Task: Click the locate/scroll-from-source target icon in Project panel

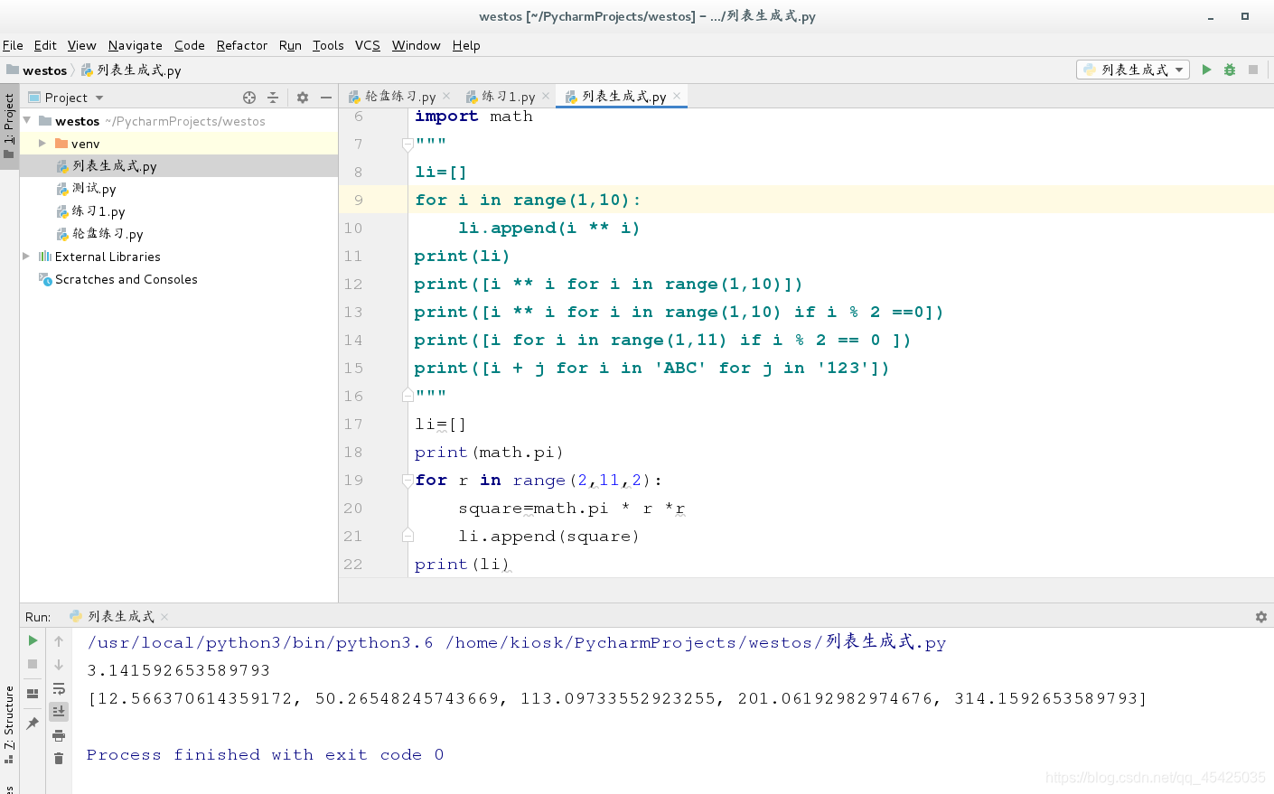Action: click(249, 98)
